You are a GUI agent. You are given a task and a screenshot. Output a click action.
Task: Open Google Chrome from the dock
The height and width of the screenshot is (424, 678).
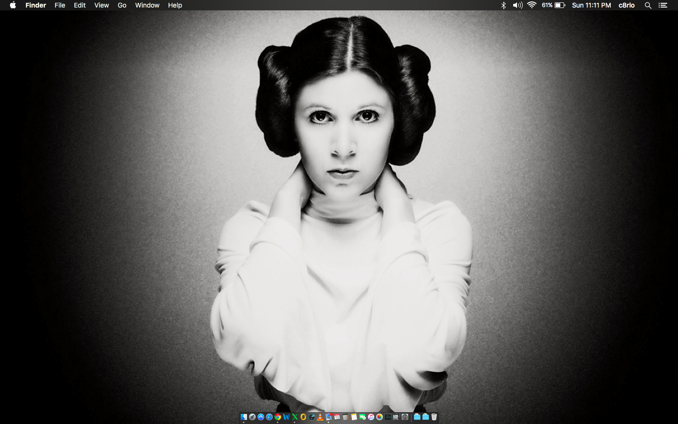click(x=278, y=417)
